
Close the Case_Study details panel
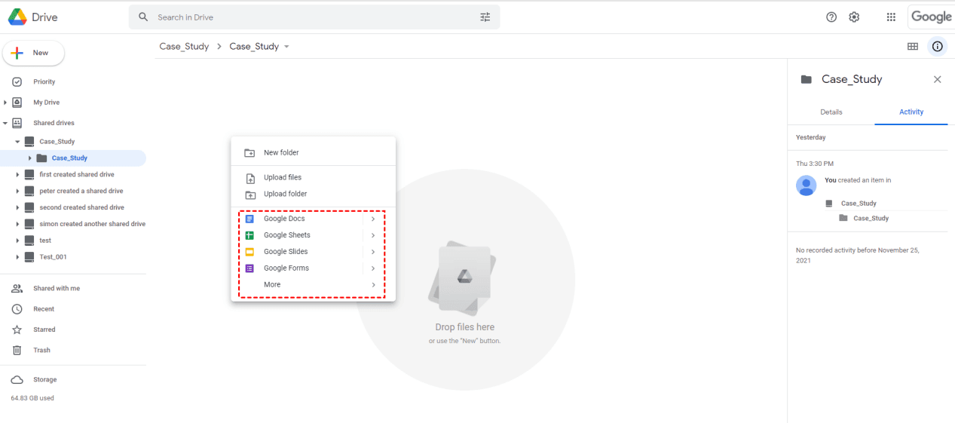(x=937, y=79)
